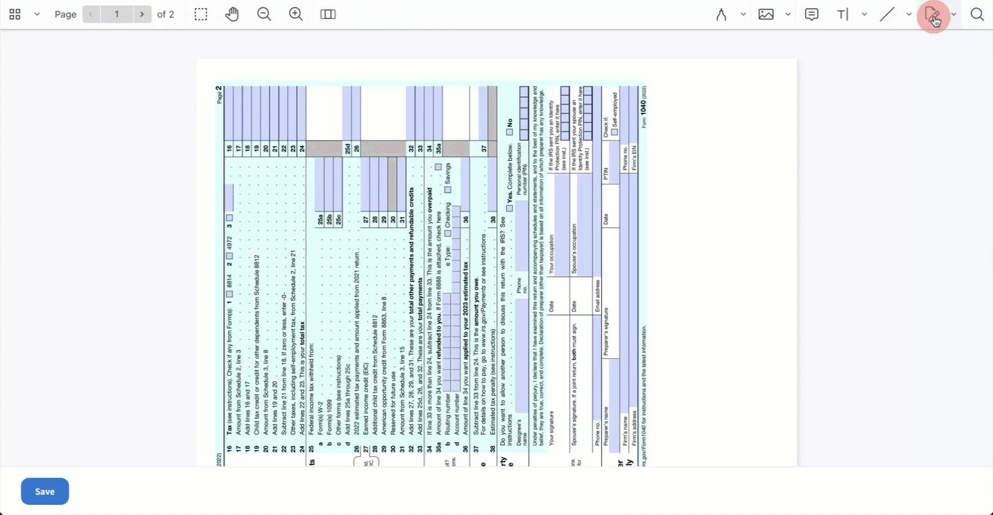Toggle the side-by-side page layout icon
Screen dimensions: 993x515
pyautogui.click(x=328, y=14)
